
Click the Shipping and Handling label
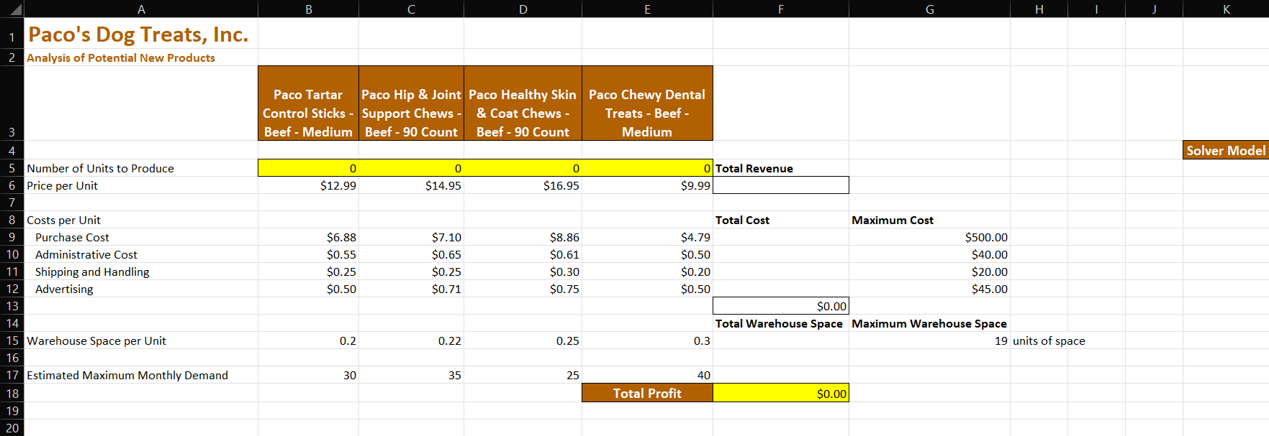point(92,272)
